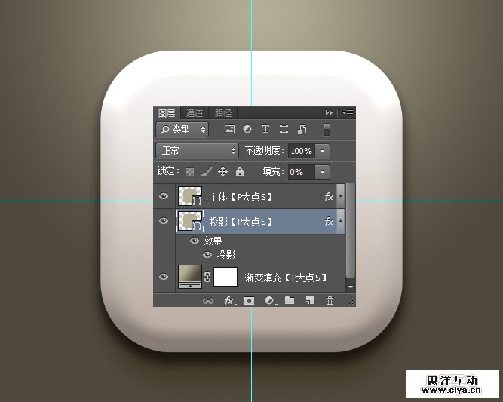Click the fx add layer style button

click(x=229, y=301)
